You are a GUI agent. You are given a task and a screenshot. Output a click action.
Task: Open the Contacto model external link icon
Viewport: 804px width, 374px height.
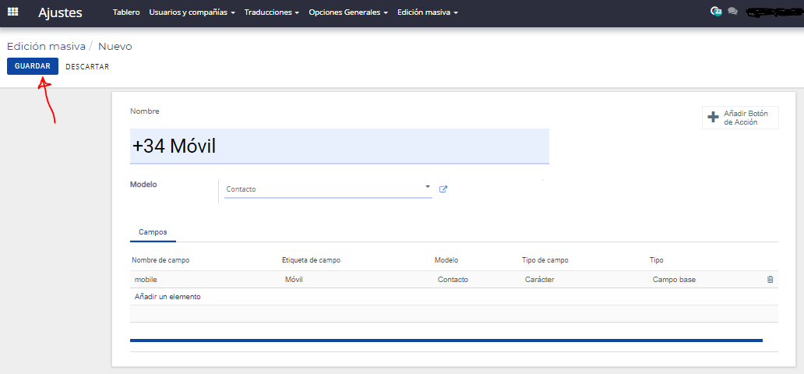(443, 189)
